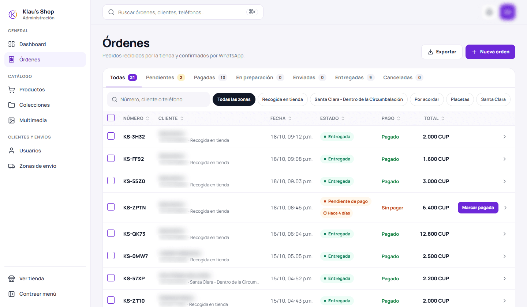527x307 pixels.
Task: Click the blurred purple avatar in the header
Action: click(508, 12)
